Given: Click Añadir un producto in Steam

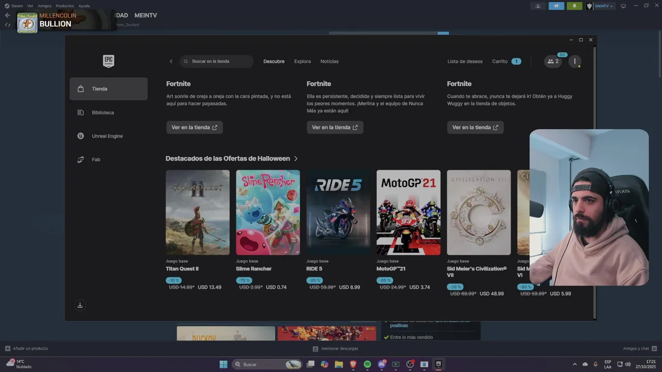Looking at the screenshot, I should 26,349.
